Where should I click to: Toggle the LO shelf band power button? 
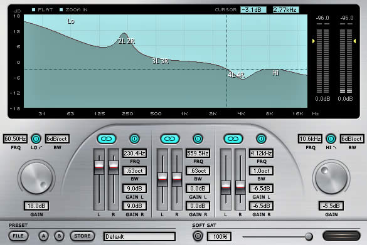click(x=36, y=139)
